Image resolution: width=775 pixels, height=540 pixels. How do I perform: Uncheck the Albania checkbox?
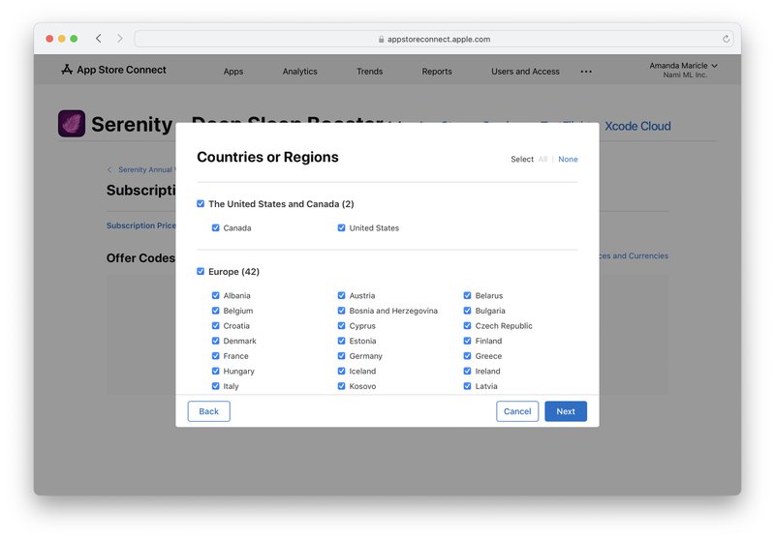coord(215,295)
